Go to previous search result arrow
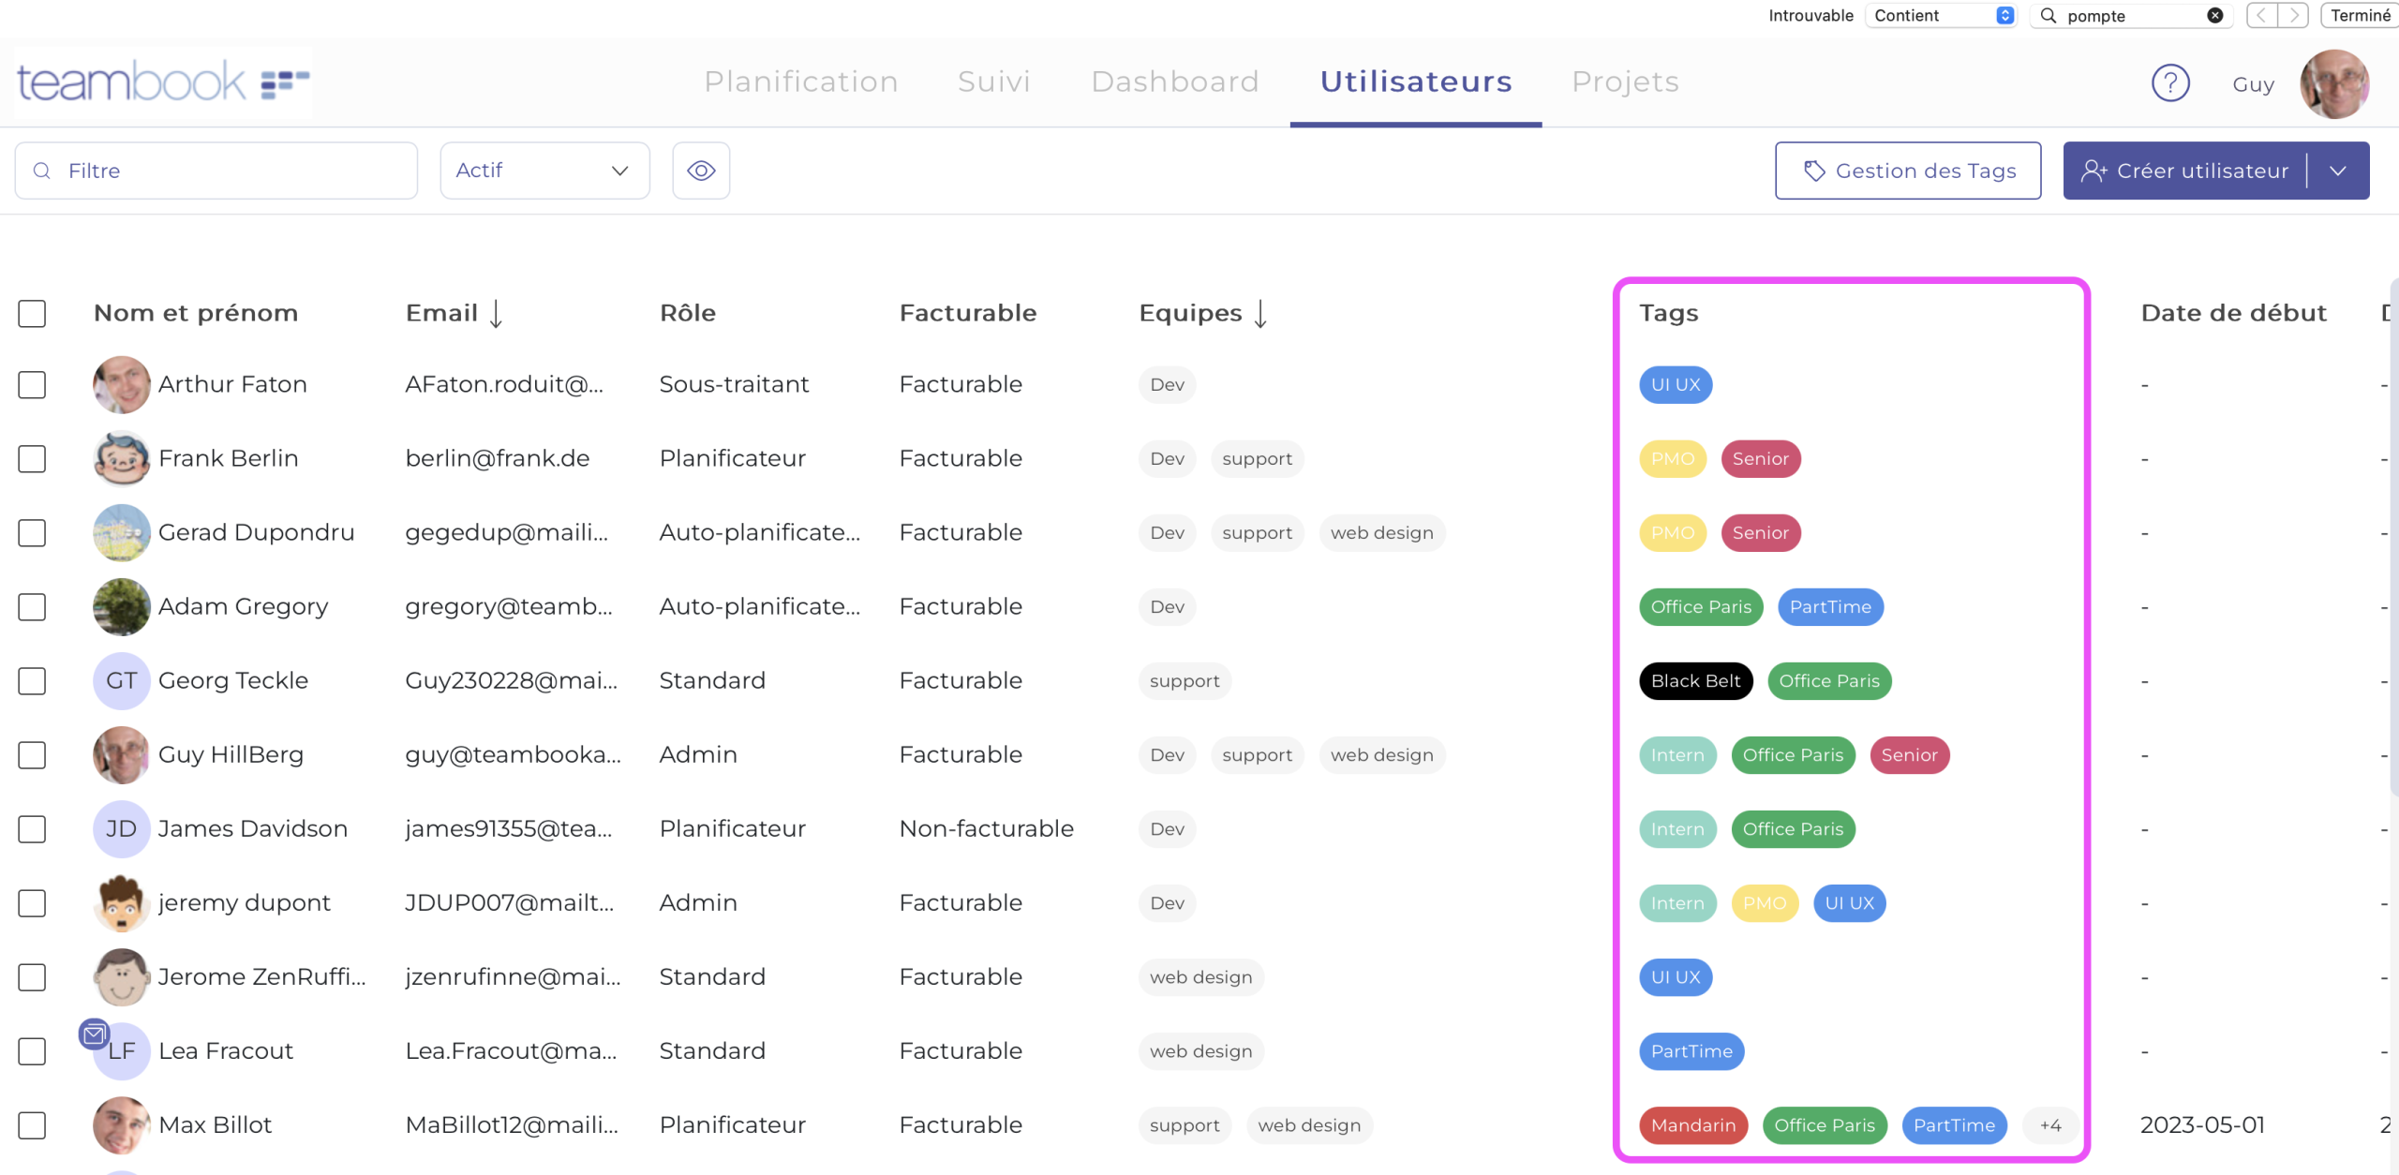 tap(2262, 15)
